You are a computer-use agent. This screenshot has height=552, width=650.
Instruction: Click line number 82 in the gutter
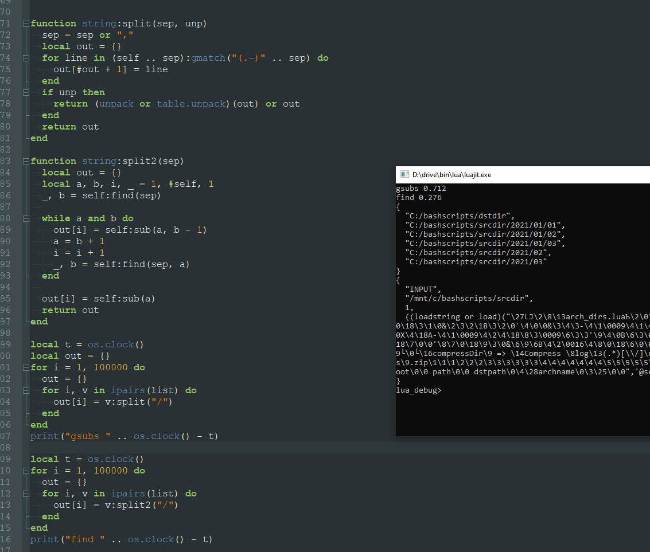5,150
